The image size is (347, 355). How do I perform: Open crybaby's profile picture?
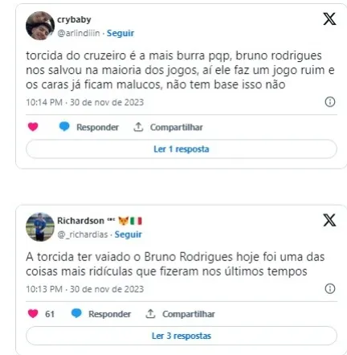tap(40, 26)
